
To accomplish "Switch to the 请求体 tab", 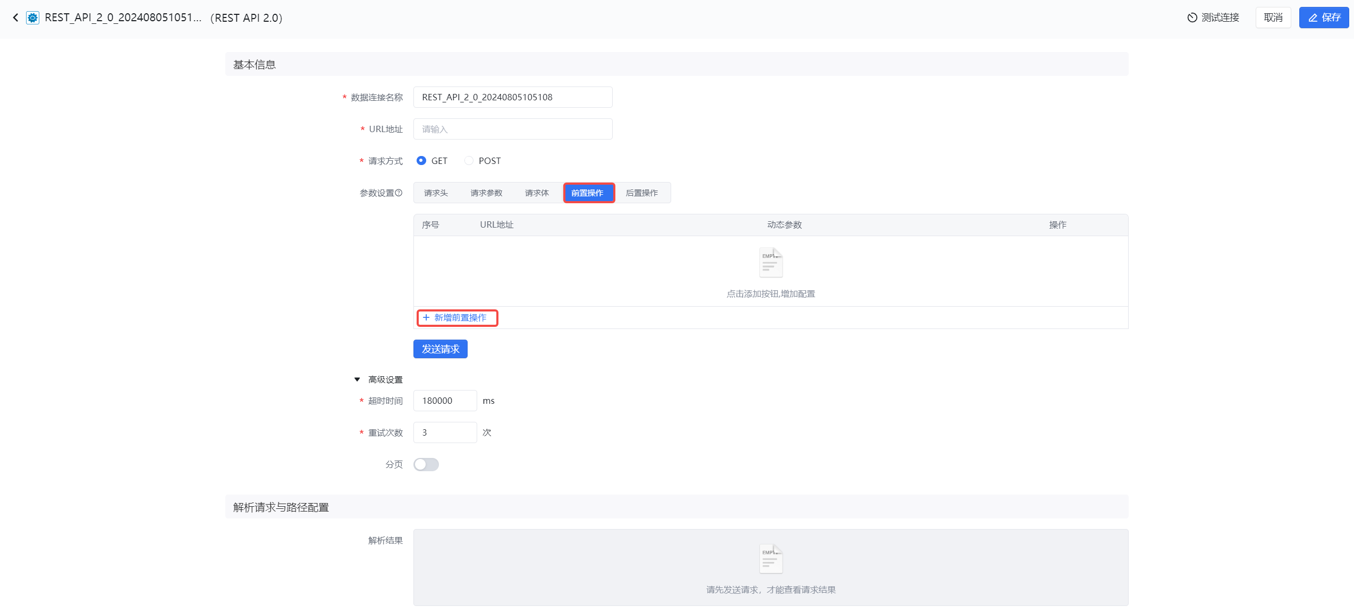I will [537, 193].
